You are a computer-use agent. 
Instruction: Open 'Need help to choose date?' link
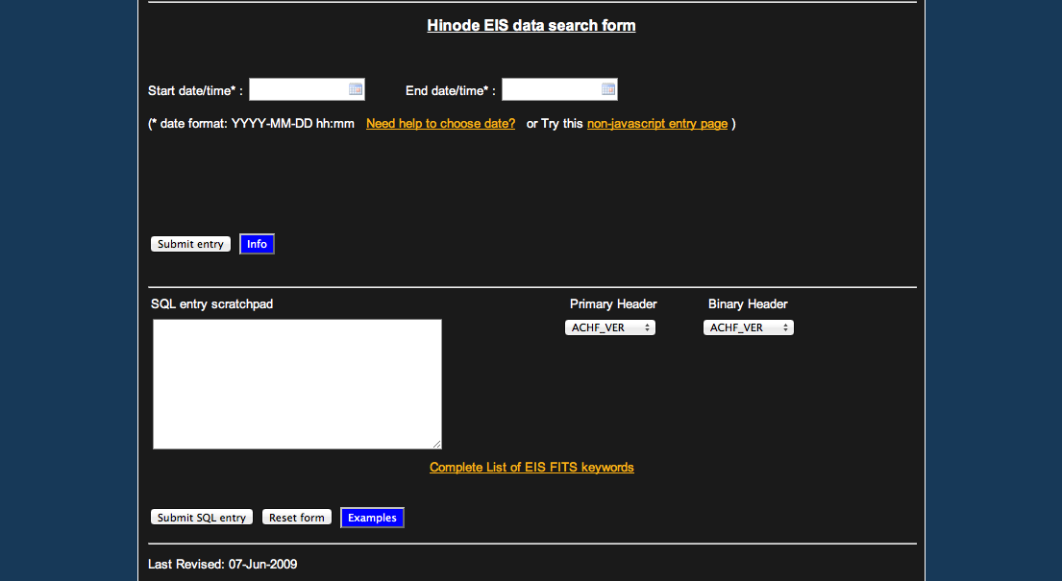440,124
